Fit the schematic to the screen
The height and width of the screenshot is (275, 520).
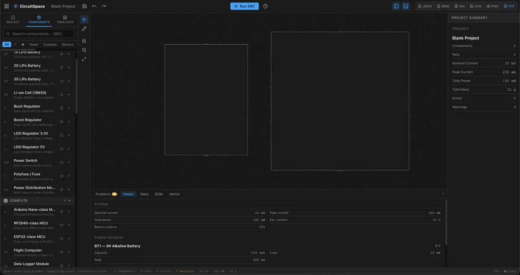(84, 59)
